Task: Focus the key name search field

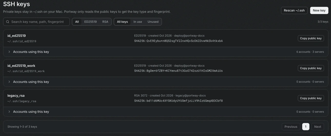Action: (36, 22)
